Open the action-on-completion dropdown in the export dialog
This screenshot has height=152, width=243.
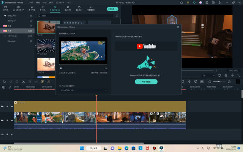pos(83,90)
